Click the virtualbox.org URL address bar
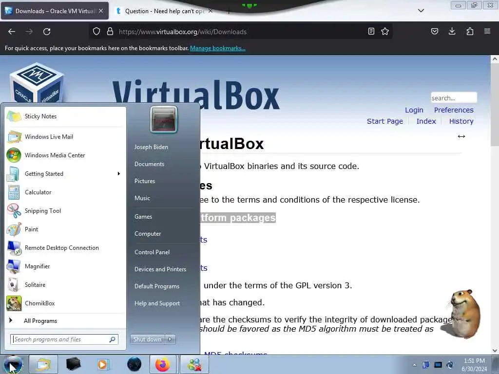 pyautogui.click(x=241, y=32)
